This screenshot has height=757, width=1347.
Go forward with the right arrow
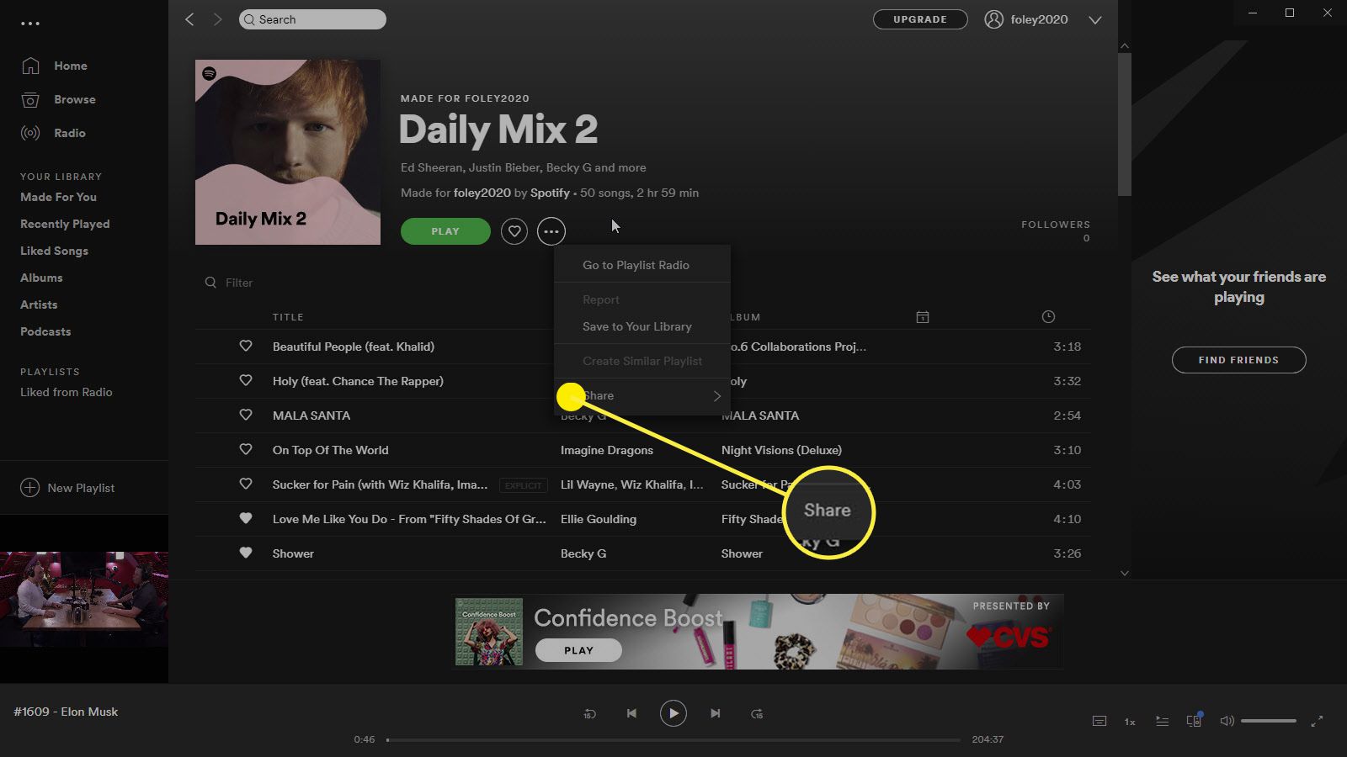coord(217,19)
